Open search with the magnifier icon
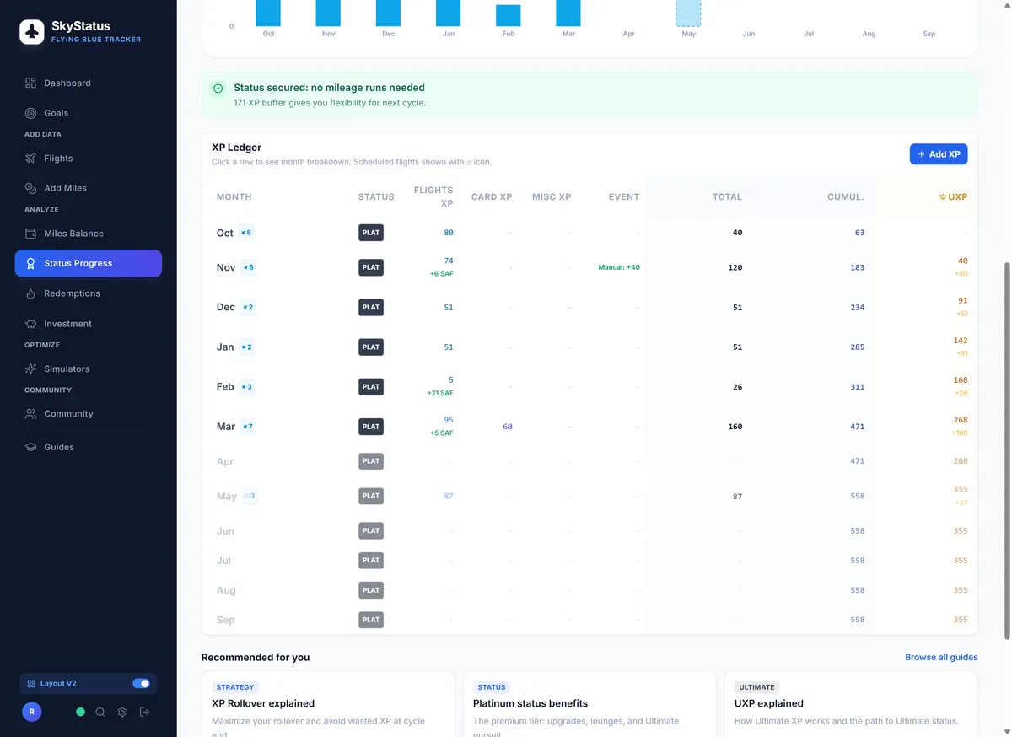 (x=100, y=712)
